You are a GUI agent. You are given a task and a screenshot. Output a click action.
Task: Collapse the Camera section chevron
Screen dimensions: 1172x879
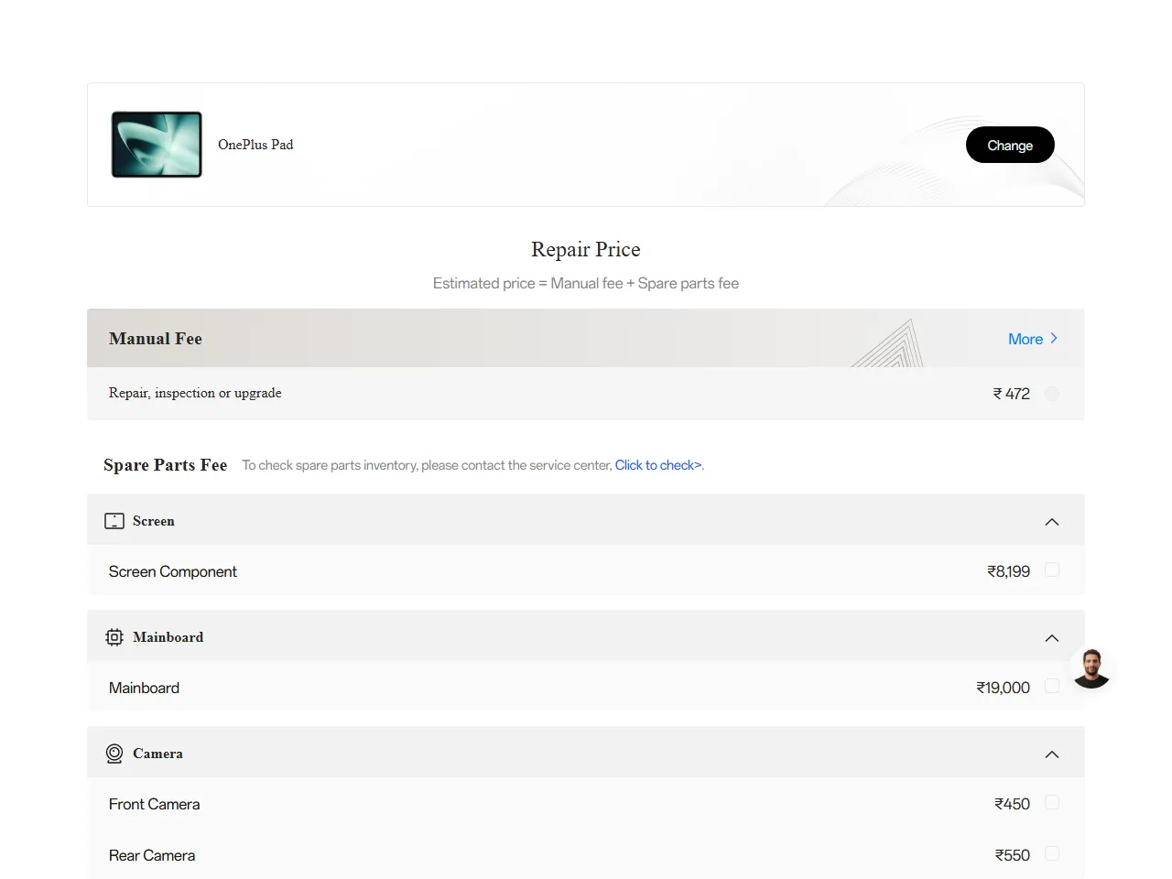click(1052, 754)
